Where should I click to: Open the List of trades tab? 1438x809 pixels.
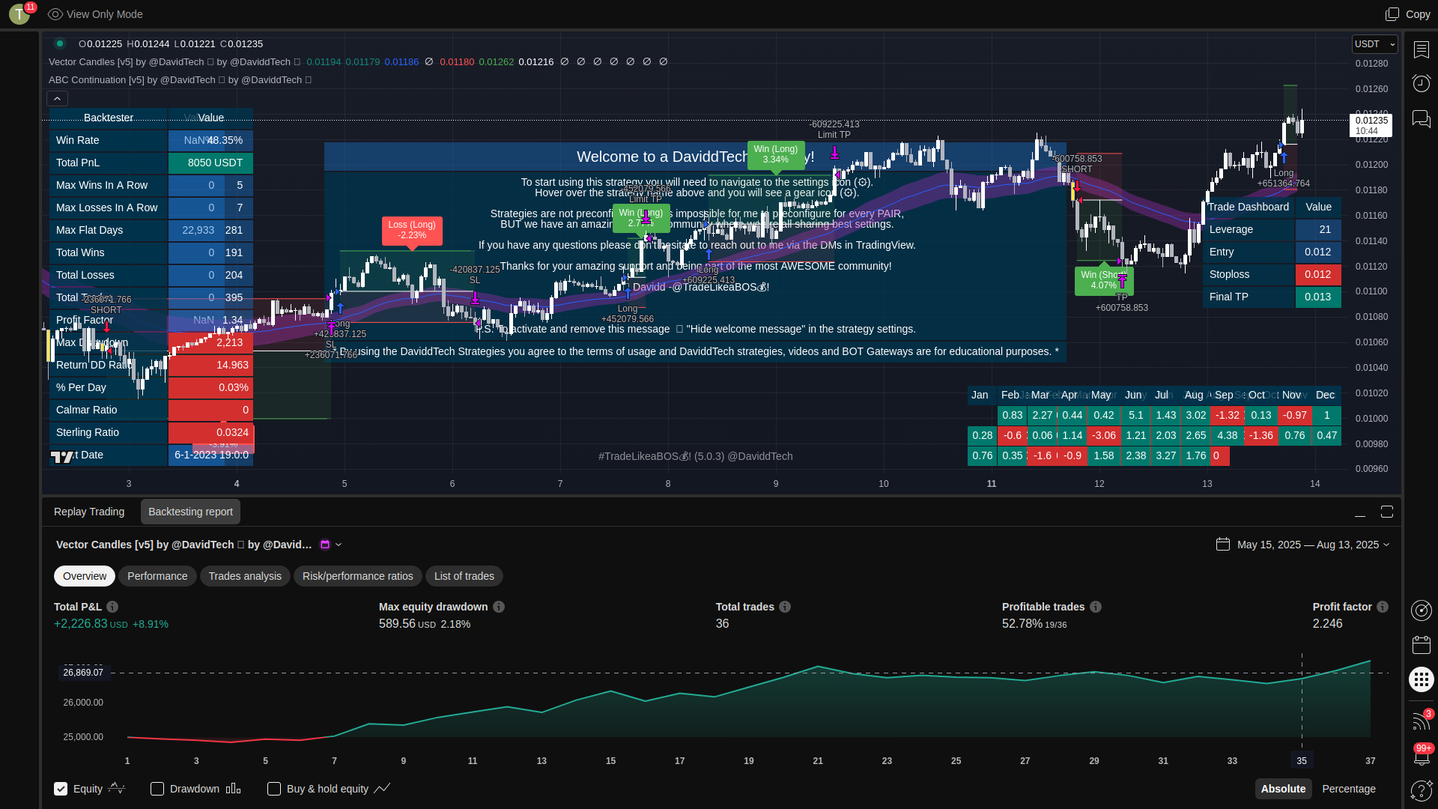[x=464, y=576]
